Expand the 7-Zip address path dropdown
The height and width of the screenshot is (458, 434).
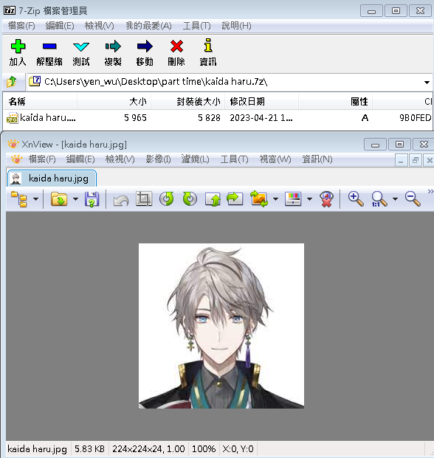[x=427, y=83]
